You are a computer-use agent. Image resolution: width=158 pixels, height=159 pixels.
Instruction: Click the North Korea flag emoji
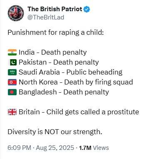point(12,82)
